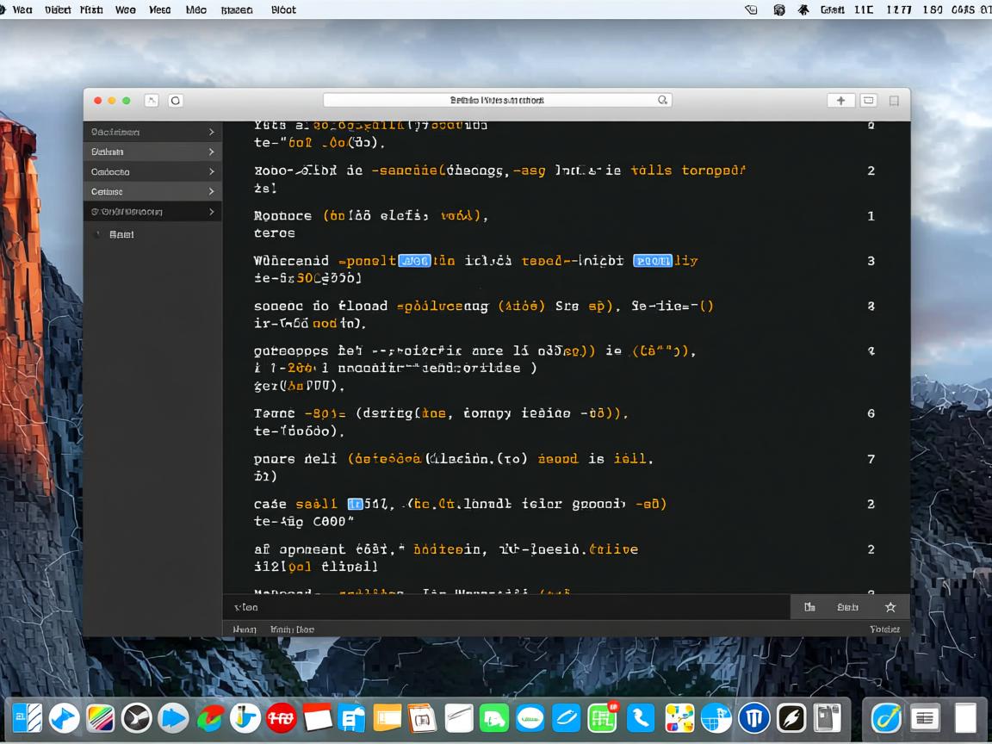Open the red calendar app in the dock
Image resolution: width=992 pixels, height=744 pixels.
click(318, 717)
